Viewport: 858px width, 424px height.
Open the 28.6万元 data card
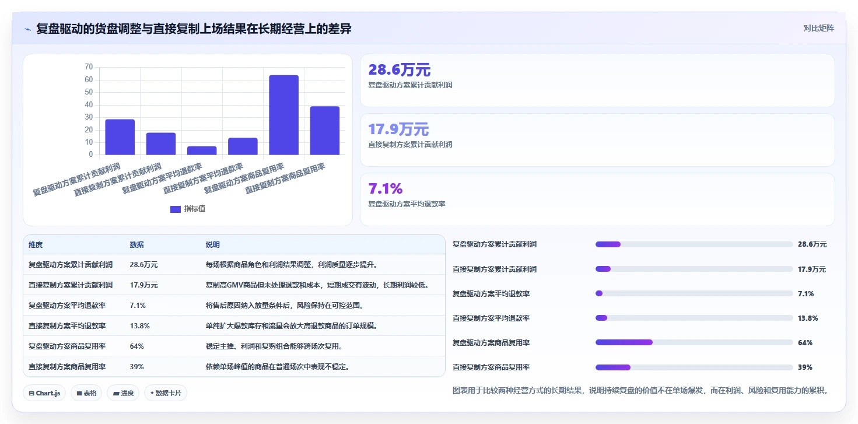(597, 80)
